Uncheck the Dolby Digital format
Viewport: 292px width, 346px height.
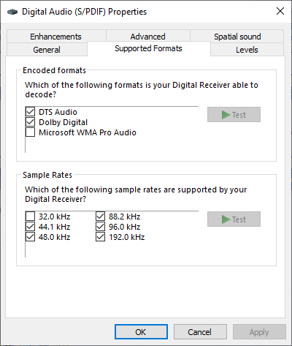click(30, 122)
